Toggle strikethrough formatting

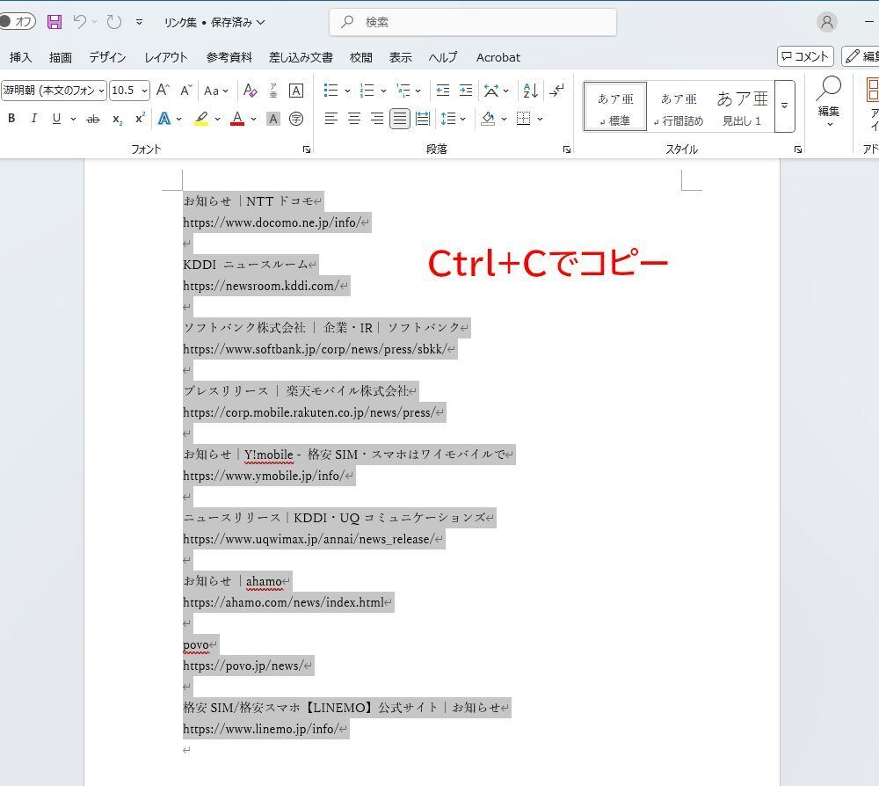[94, 119]
